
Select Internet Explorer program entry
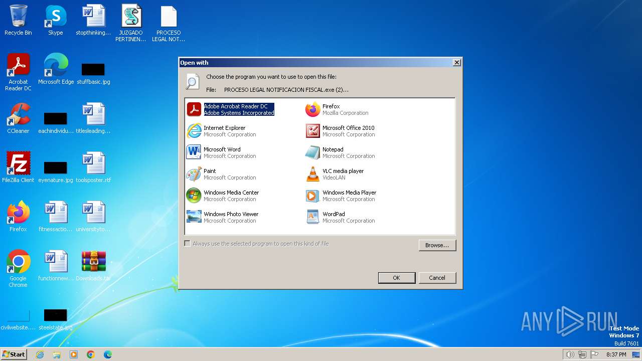click(221, 131)
